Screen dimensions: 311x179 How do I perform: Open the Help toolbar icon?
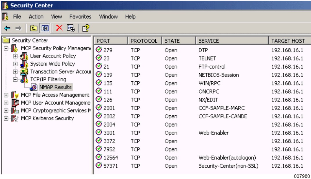pyautogui.click(x=86, y=28)
